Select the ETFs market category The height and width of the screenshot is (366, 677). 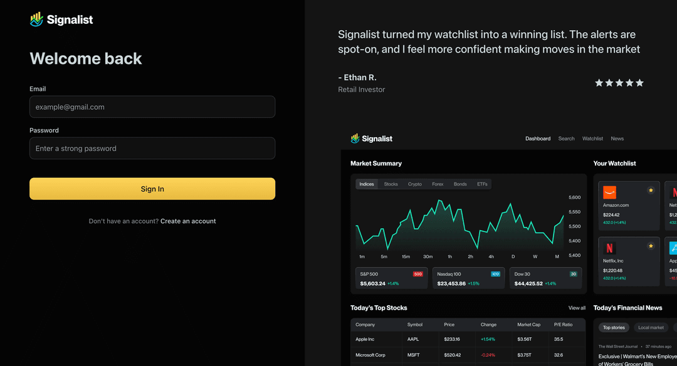482,184
